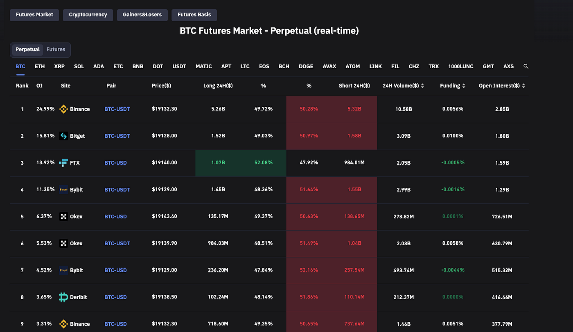Screen dimensions: 573x332
Task: Select the DOT coin tab
Action: click(x=158, y=66)
